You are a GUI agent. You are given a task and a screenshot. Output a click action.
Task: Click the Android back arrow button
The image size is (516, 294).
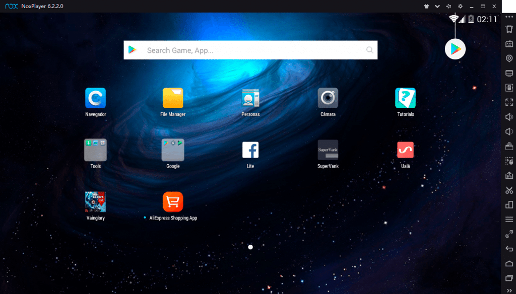click(509, 249)
